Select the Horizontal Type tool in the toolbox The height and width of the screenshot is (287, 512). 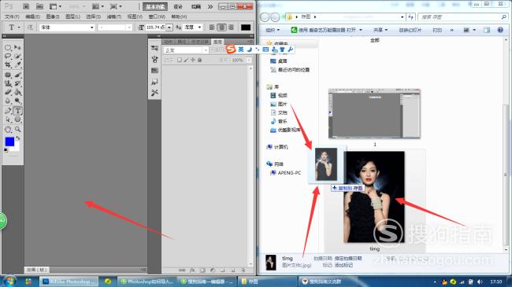pyautogui.click(x=17, y=111)
